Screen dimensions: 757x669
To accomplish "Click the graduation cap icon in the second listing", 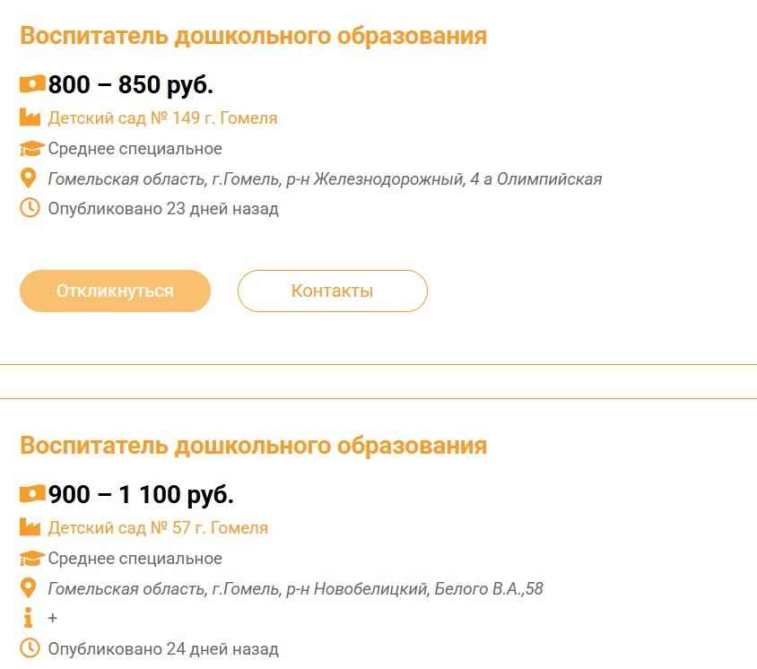I will tap(31, 559).
